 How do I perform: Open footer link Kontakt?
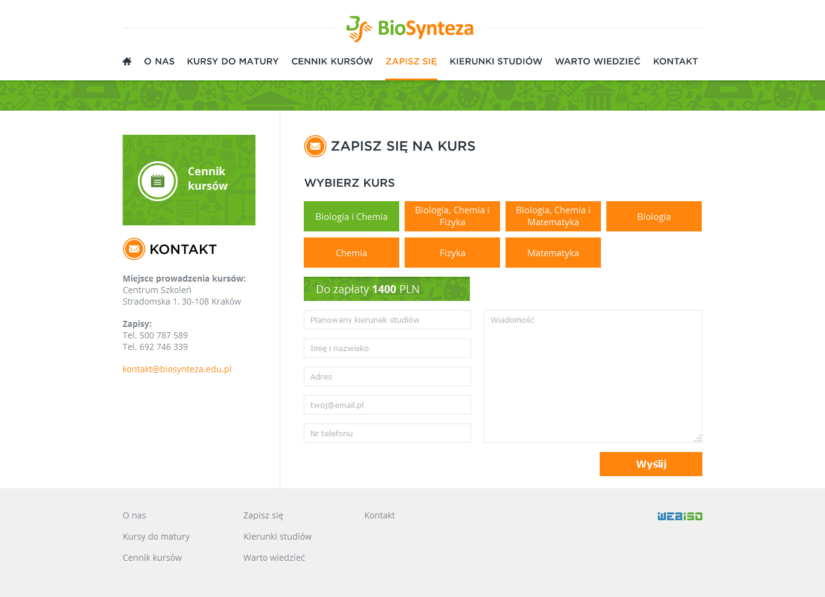pyautogui.click(x=379, y=515)
